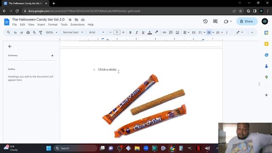Open the Extensions menu
The width and height of the screenshot is (272, 153).
(77, 25)
